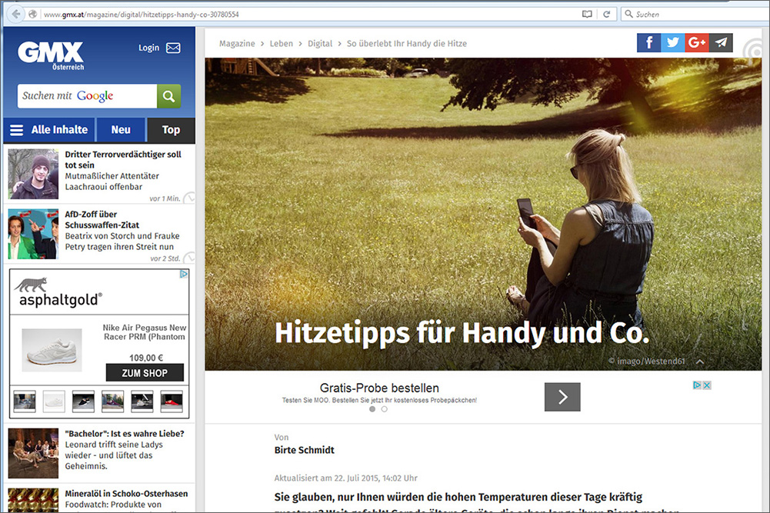Select the red shoe thumbnail in ad
This screenshot has width=770, height=513.
tap(172, 401)
